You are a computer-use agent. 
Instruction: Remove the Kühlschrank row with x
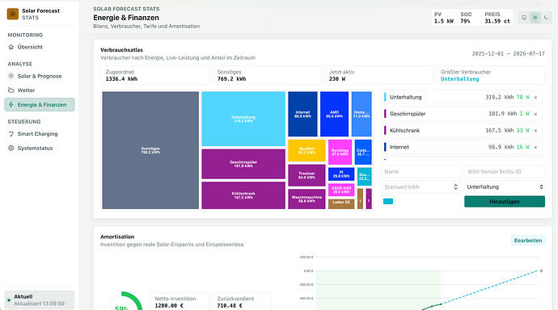coord(535,131)
